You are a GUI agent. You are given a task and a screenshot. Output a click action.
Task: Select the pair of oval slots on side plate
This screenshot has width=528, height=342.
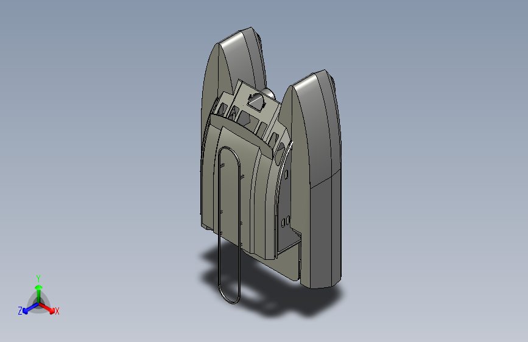pyautogui.click(x=285, y=221)
